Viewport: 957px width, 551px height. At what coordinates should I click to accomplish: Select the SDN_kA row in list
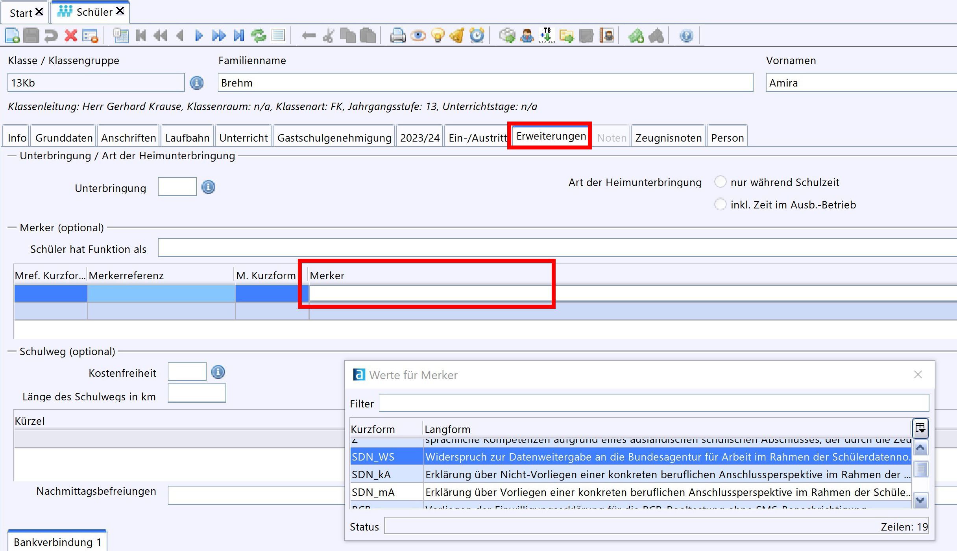[x=631, y=474]
